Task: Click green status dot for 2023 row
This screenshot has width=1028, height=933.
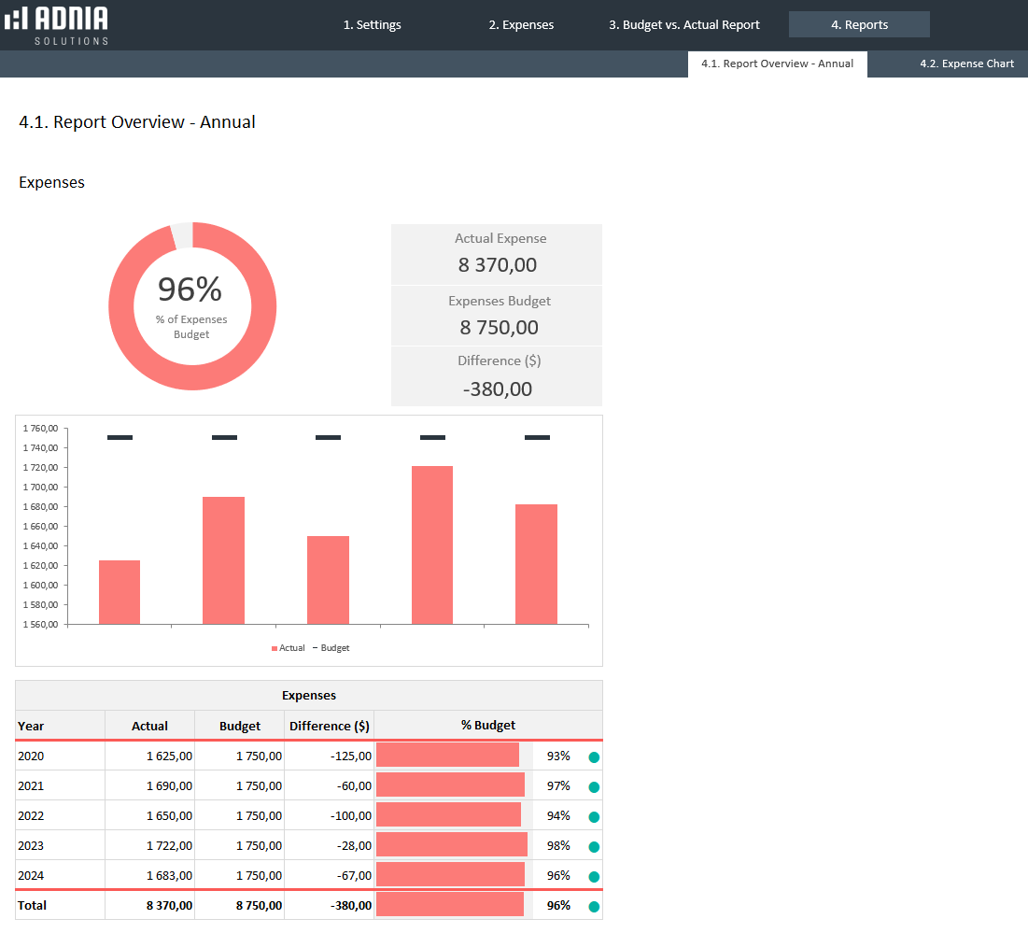Action: pos(594,847)
